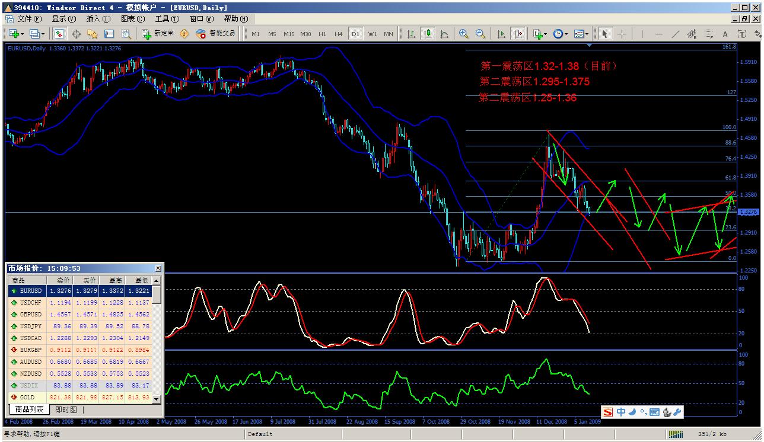764x442 pixels.
Task: Toggle the Market Watch window icon
Action: coord(59,34)
